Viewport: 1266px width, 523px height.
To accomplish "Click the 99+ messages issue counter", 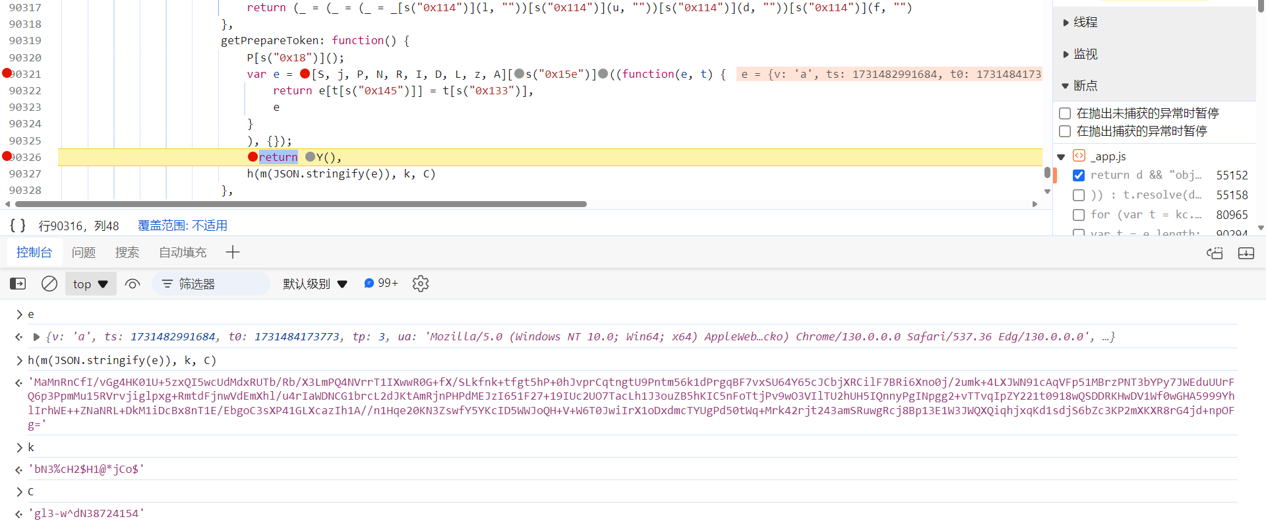I will pos(381,283).
